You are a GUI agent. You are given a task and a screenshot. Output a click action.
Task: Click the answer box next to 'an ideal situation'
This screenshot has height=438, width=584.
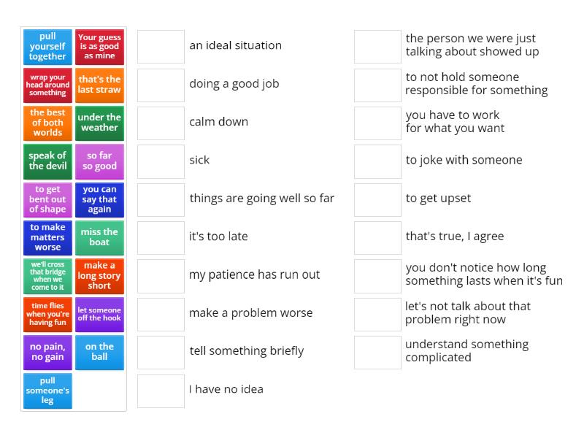(160, 45)
